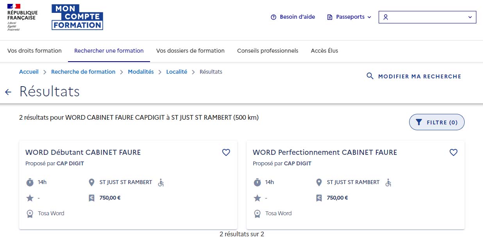Image resolution: width=483 pixels, height=241 pixels.
Task: Select Rechercher une formation tab
Action: [x=109, y=51]
